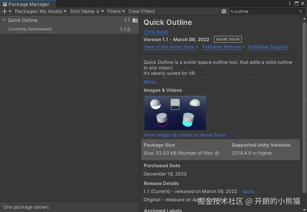Click the 2018.4.0 or higher text

pyautogui.click(x=252, y=153)
